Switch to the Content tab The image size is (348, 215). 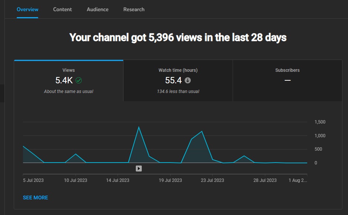point(62,9)
